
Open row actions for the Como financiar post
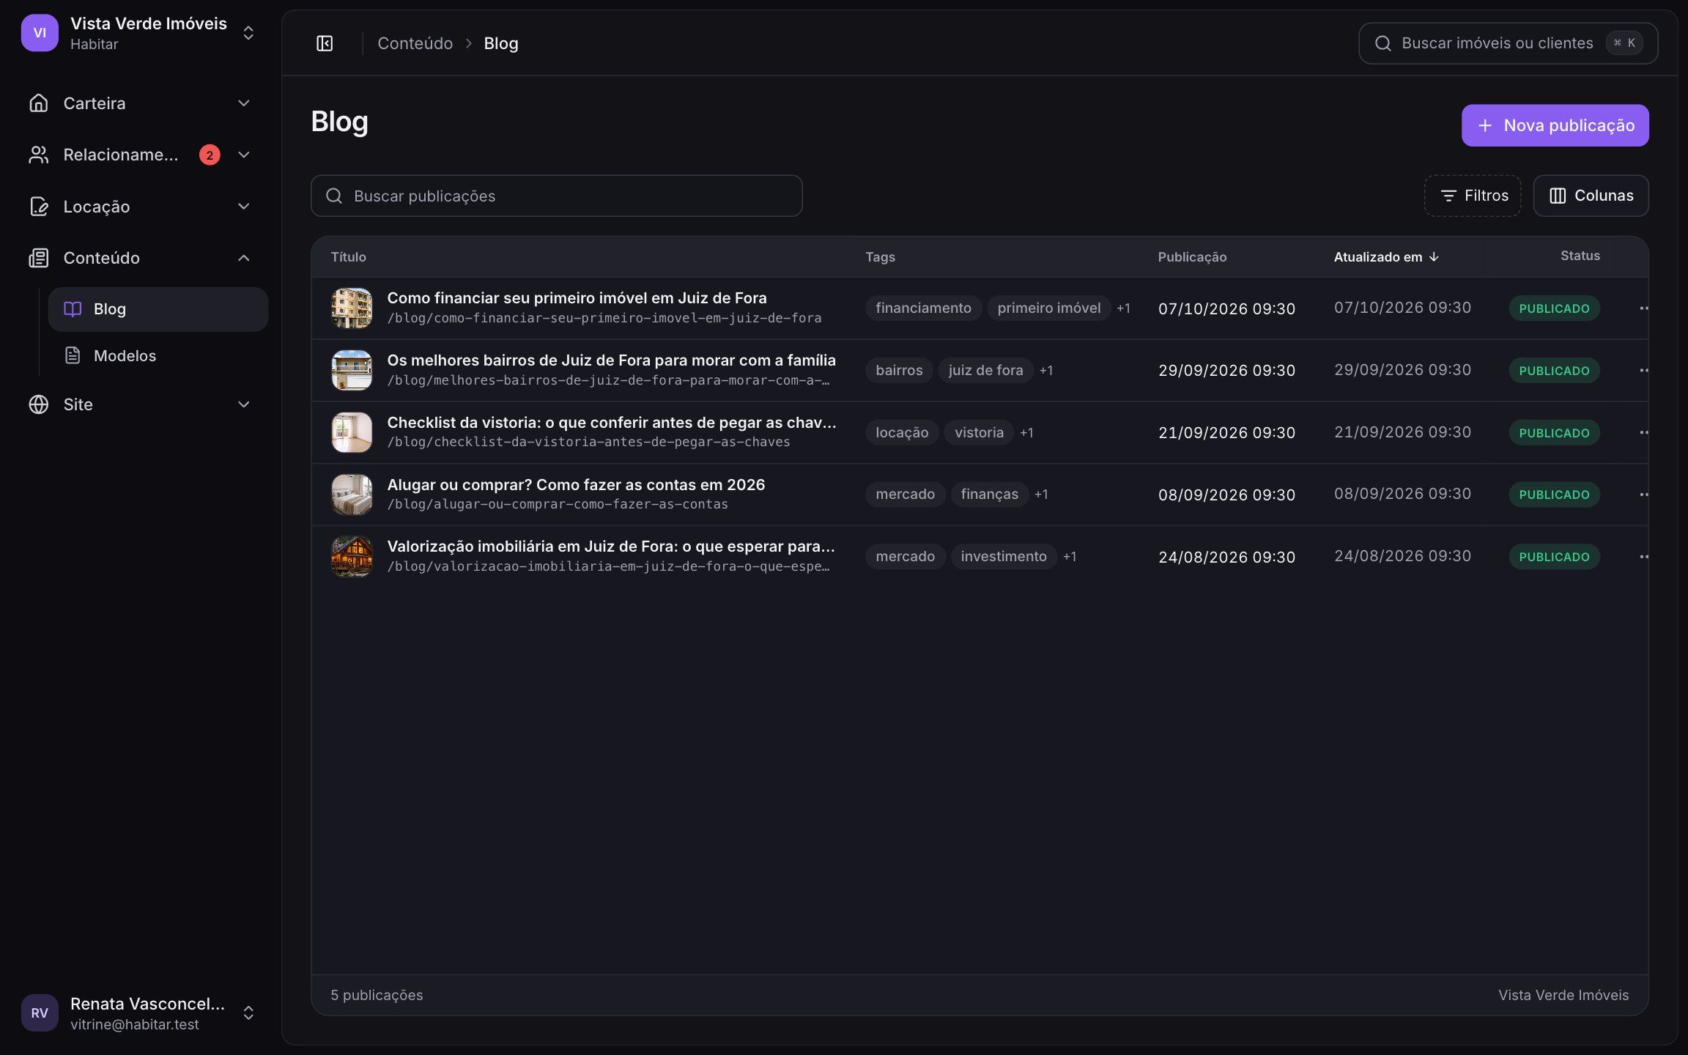1643,308
